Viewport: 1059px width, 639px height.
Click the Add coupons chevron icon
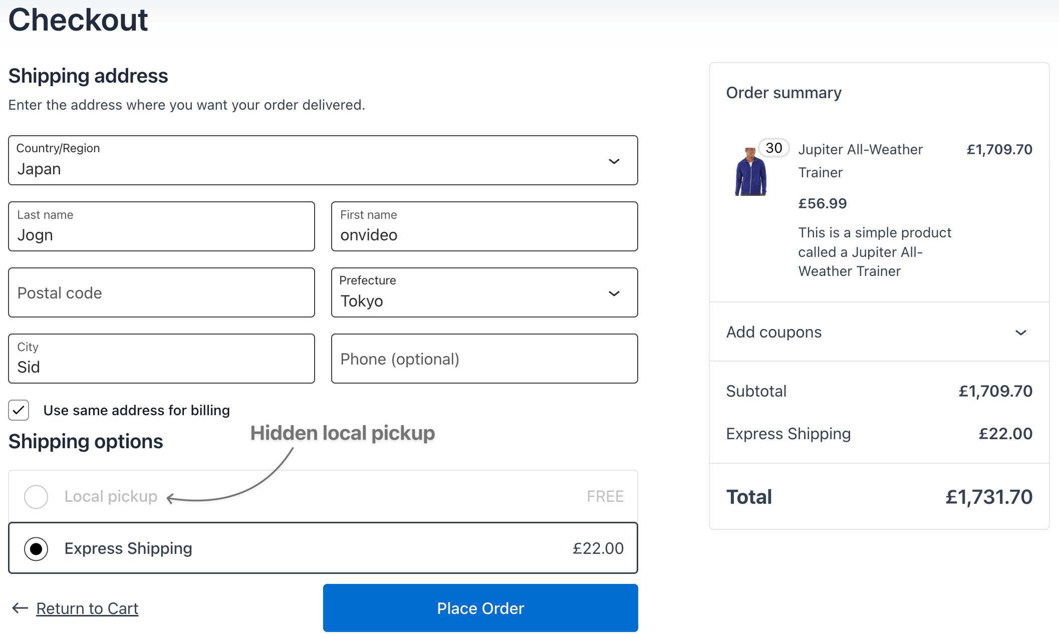(1020, 333)
